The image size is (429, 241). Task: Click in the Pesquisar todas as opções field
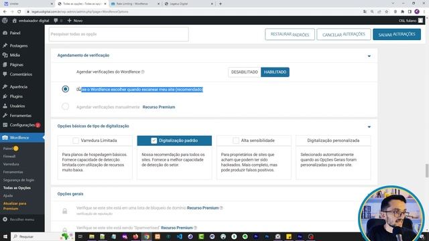(x=119, y=34)
